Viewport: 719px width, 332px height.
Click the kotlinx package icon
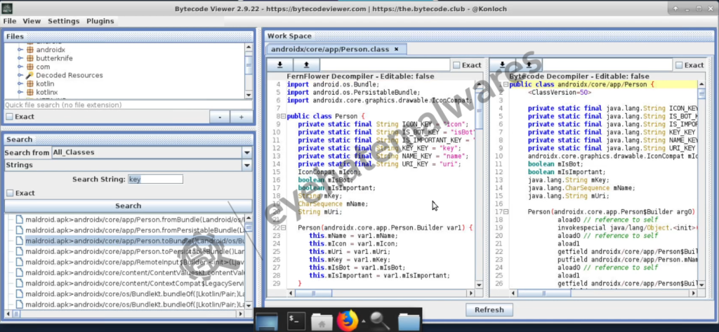[30, 92]
